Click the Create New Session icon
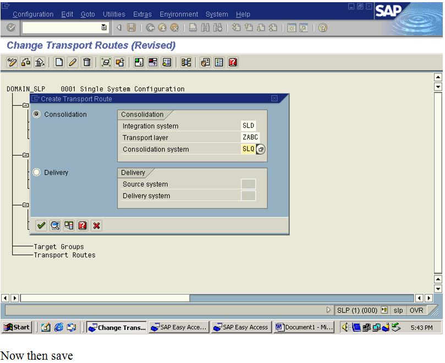Screen dimensions: 445x363 (292, 28)
